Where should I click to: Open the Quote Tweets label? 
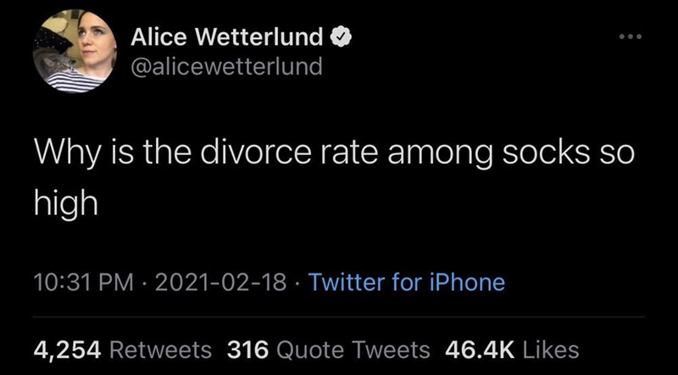pos(353,350)
